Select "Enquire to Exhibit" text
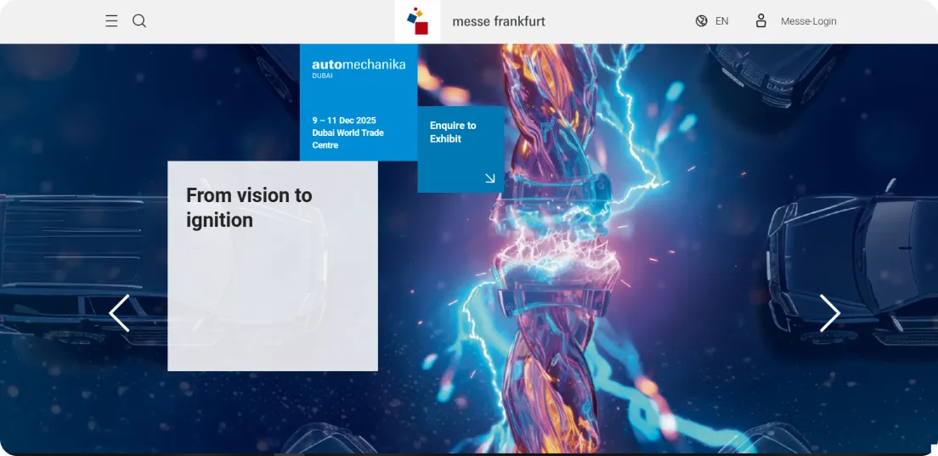 (453, 132)
